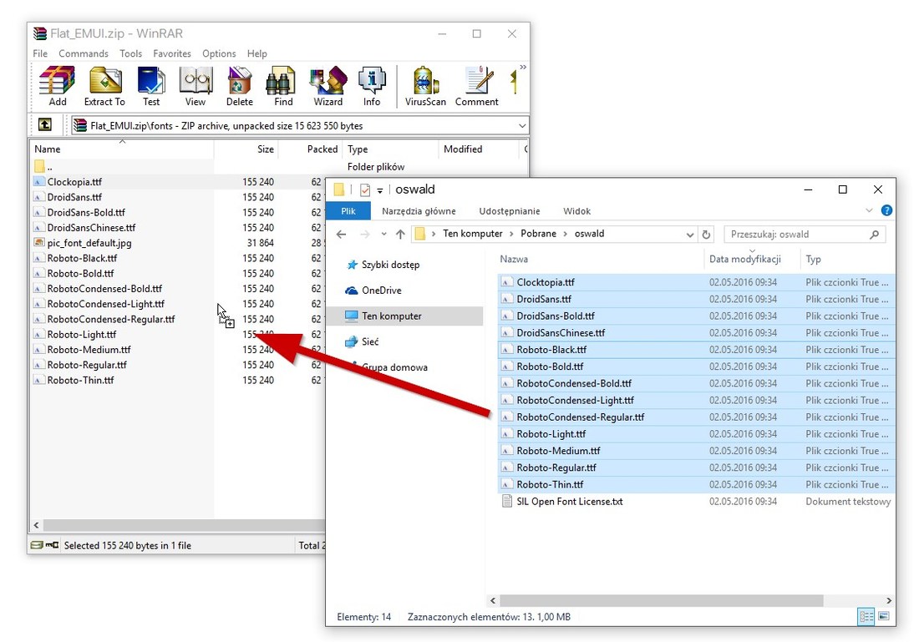Select Ten komputer in navigation pane

392,316
